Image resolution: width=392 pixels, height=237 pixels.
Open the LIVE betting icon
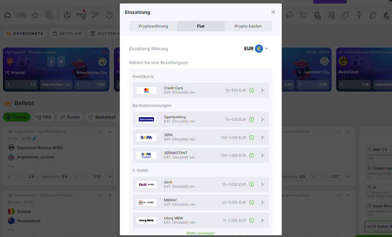tap(21, 15)
